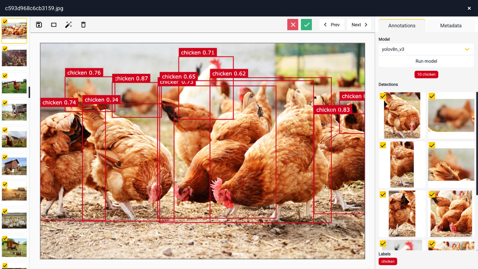Activate the magic wand auto-annotate tool
This screenshot has width=478, height=269.
pos(69,25)
